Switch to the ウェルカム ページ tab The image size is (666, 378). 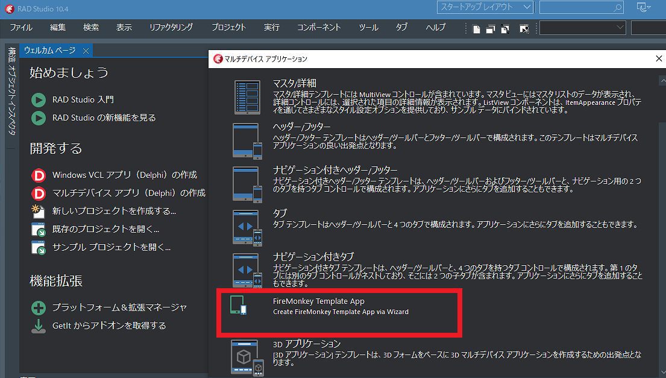(49, 50)
